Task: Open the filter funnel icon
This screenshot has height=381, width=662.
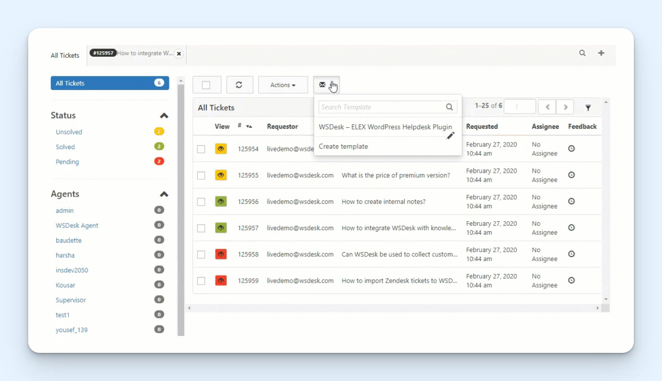Action: (x=588, y=107)
